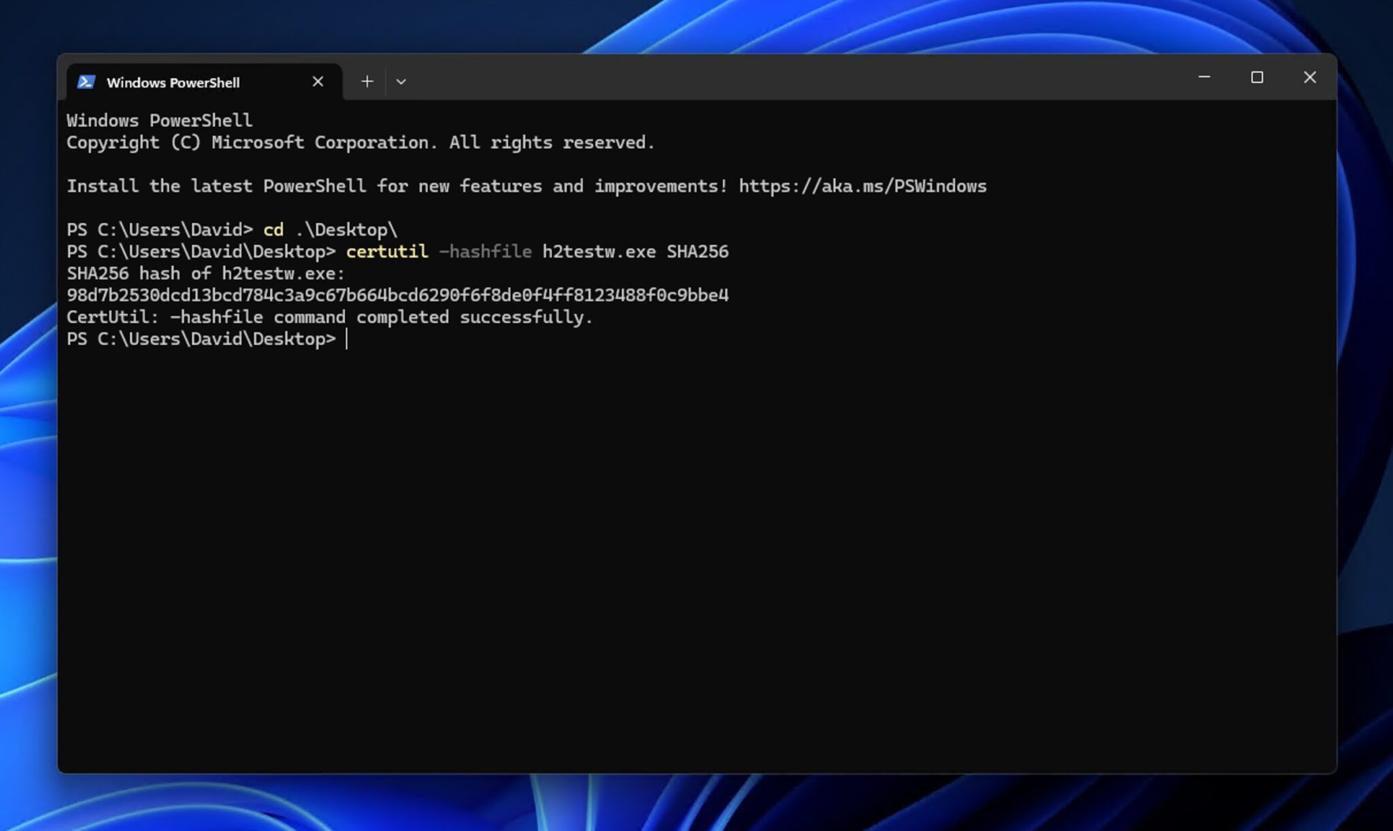Click the certutil command text
Viewport: 1393px width, 831px height.
(x=386, y=251)
